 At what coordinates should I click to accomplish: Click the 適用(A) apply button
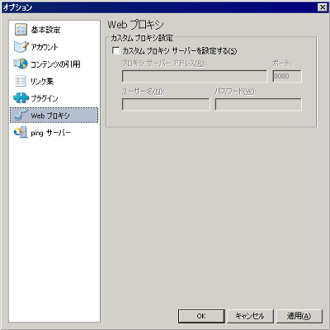299,316
